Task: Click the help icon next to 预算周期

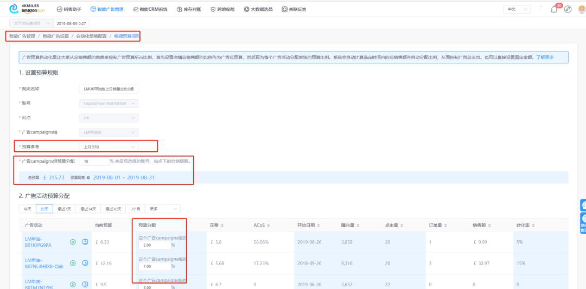Action: (x=88, y=178)
